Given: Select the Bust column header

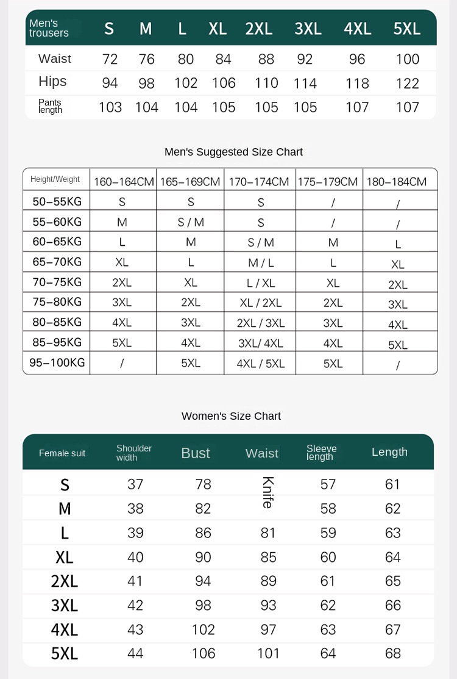Looking at the screenshot, I should tap(196, 453).
